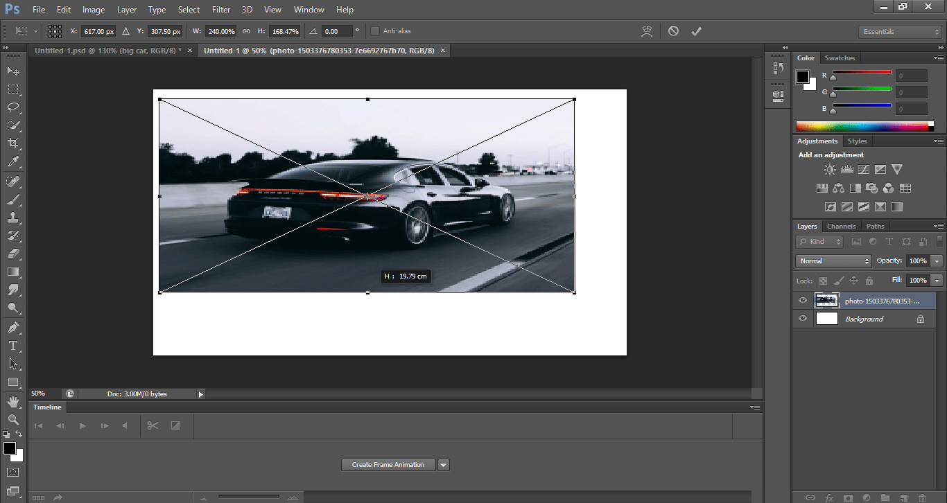Screen dimensions: 947x503
Task: Select the Eyedropper tool
Action: 13,162
